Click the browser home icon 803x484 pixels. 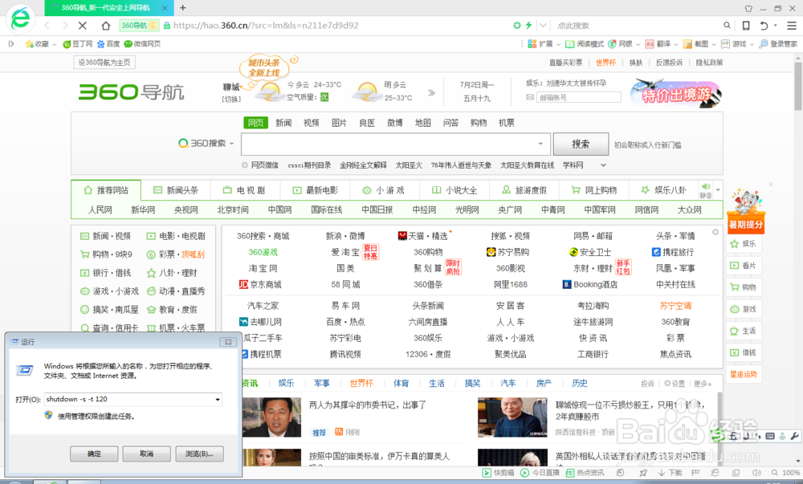click(x=105, y=26)
